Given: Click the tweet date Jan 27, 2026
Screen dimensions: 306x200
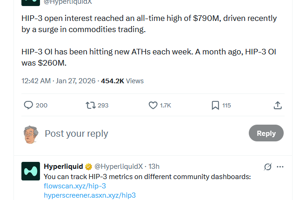Looking at the screenshot, I should click(x=76, y=80).
